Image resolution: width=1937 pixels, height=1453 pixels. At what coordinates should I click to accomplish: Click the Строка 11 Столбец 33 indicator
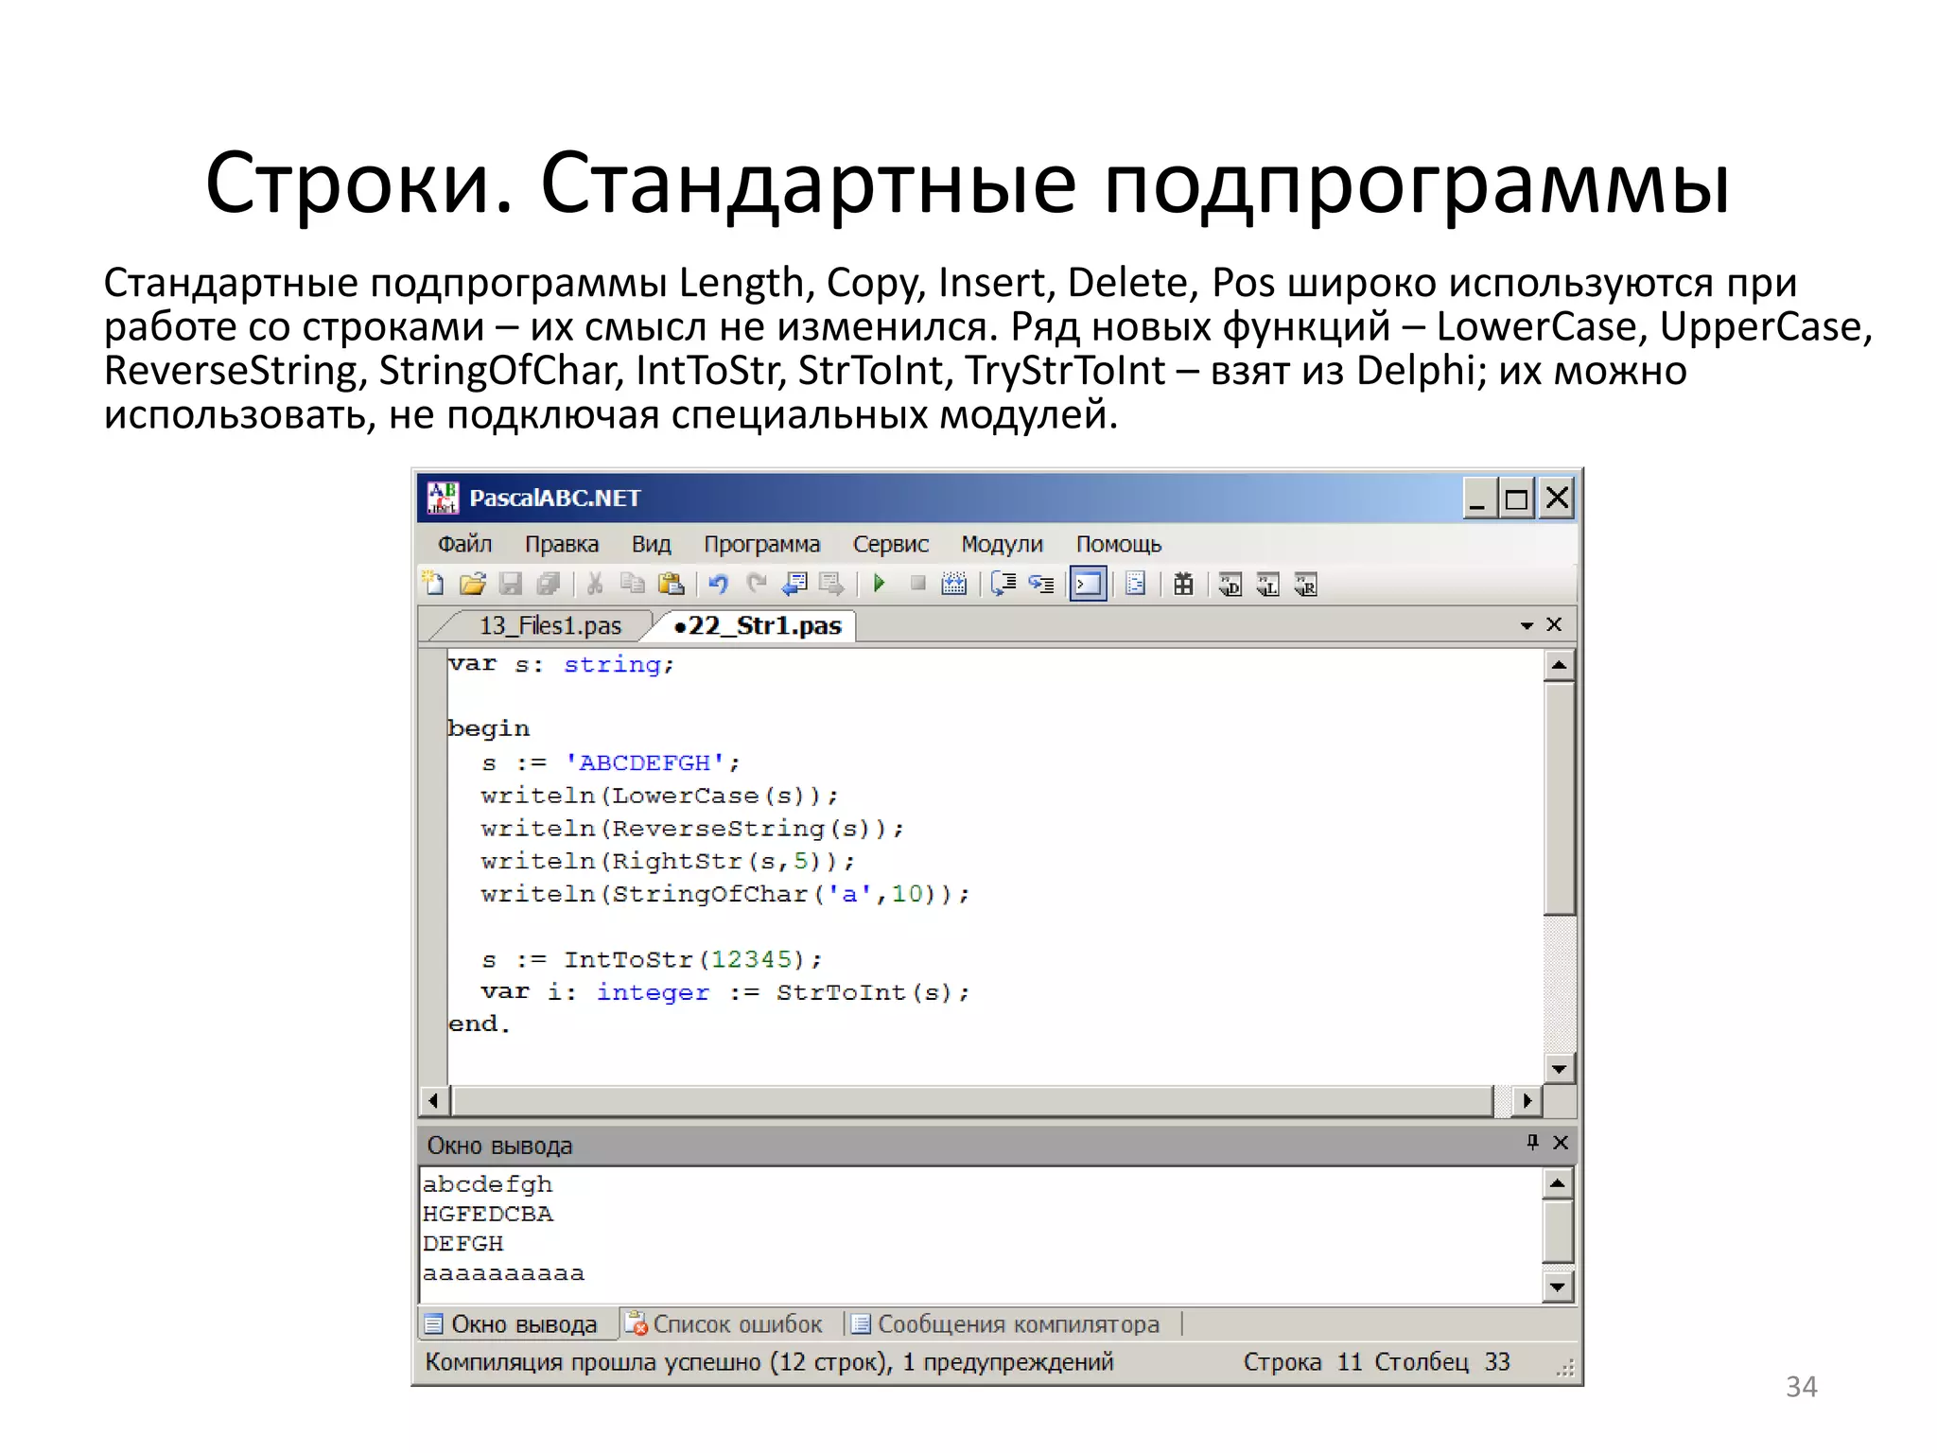point(1376,1362)
